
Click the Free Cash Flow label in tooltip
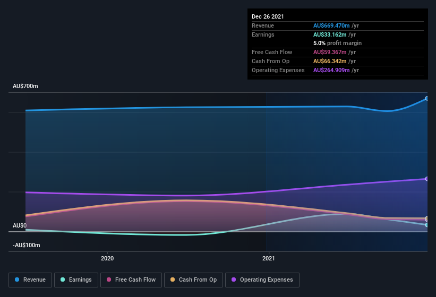pos(272,52)
